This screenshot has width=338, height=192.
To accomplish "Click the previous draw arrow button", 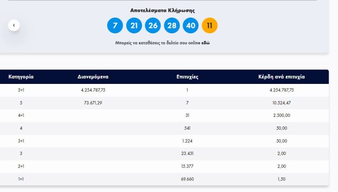I will click(14, 25).
